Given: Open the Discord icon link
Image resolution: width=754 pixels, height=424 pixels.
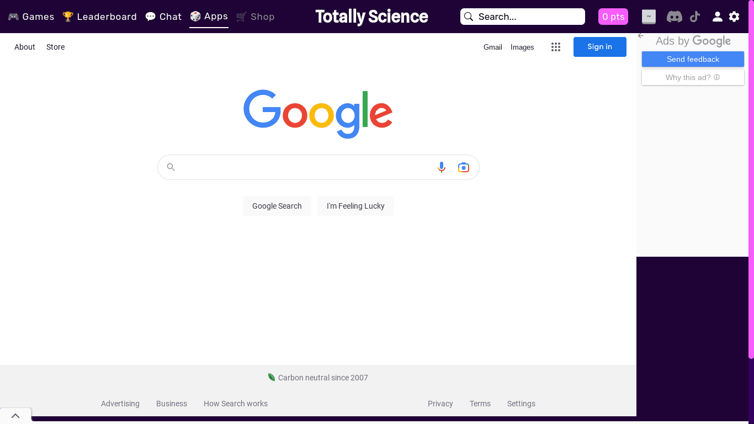Looking at the screenshot, I should click(674, 17).
